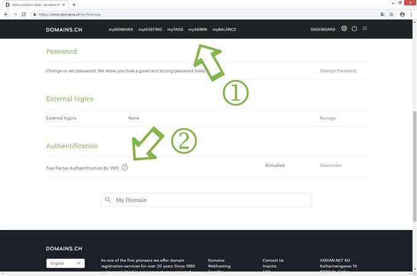Expand the English language dropdown
The image size is (417, 276).
(65, 263)
